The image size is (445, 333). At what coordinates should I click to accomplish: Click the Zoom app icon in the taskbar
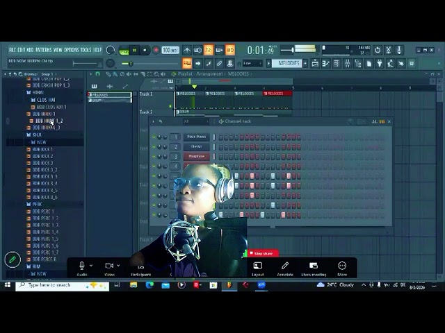coord(261,285)
